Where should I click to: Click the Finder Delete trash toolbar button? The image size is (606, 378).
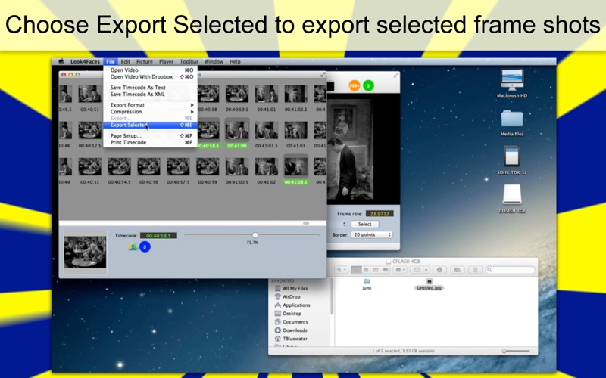[476, 270]
